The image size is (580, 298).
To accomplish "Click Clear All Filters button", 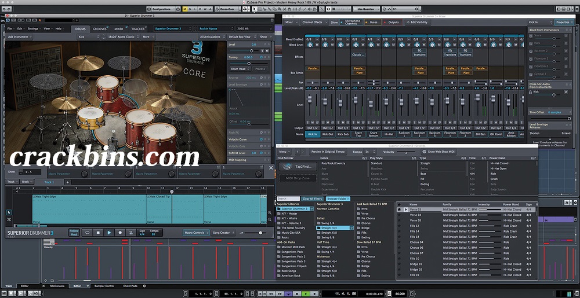I will pyautogui.click(x=313, y=199).
